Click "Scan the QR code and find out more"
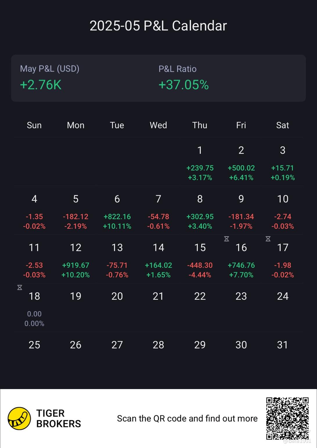This screenshot has width=317, height=448. coord(187,418)
